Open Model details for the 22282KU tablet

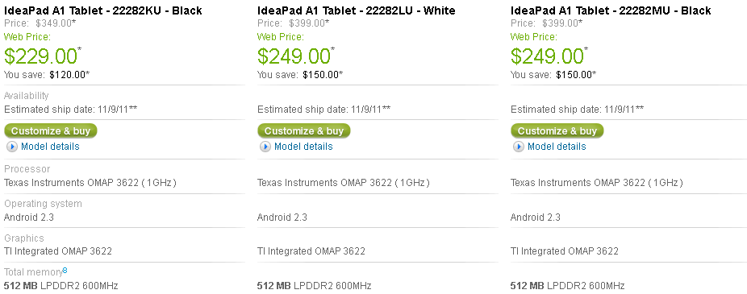pos(50,147)
